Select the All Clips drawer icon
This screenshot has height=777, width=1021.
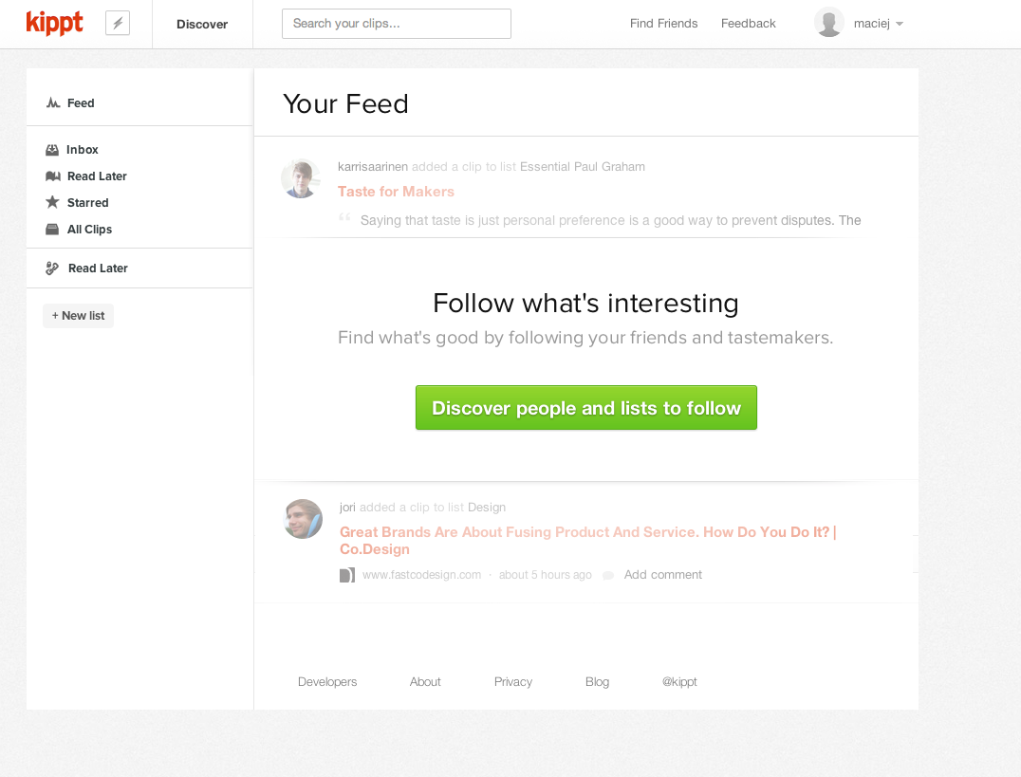(x=52, y=230)
